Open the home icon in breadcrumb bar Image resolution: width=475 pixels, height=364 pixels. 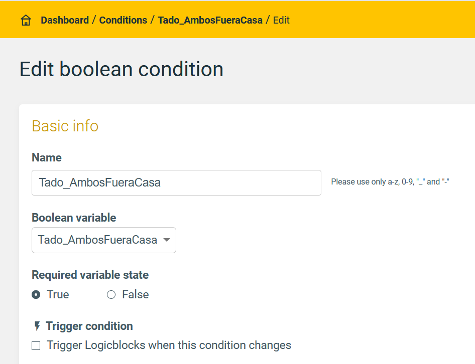coord(26,20)
